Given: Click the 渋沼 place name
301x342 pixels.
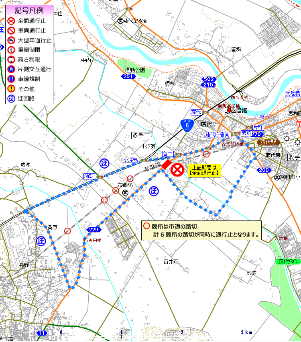Looking at the screenshot, I should tap(251, 273).
